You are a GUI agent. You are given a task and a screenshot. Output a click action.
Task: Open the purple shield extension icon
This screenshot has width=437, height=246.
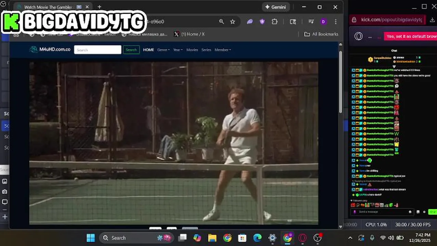pyautogui.click(x=262, y=22)
